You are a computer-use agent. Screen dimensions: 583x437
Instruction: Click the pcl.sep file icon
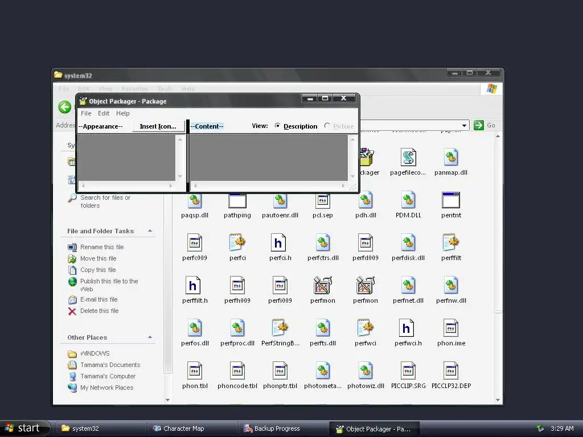tap(323, 201)
